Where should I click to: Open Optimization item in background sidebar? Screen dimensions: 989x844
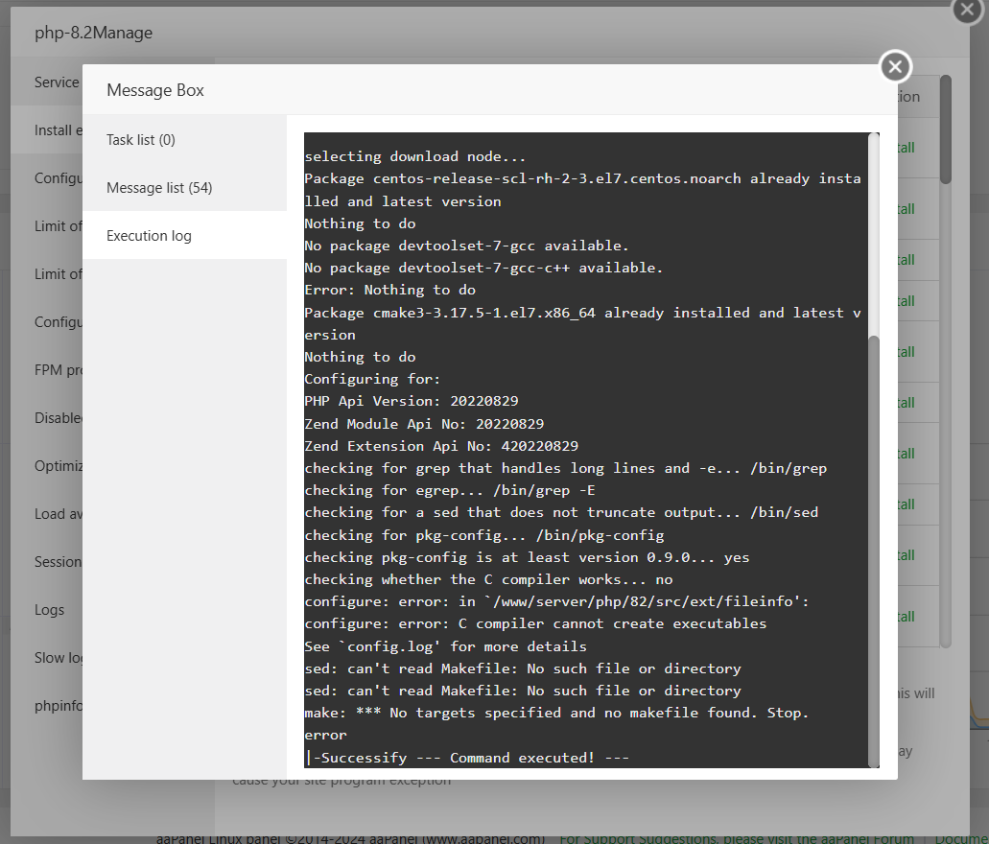[x=58, y=465]
